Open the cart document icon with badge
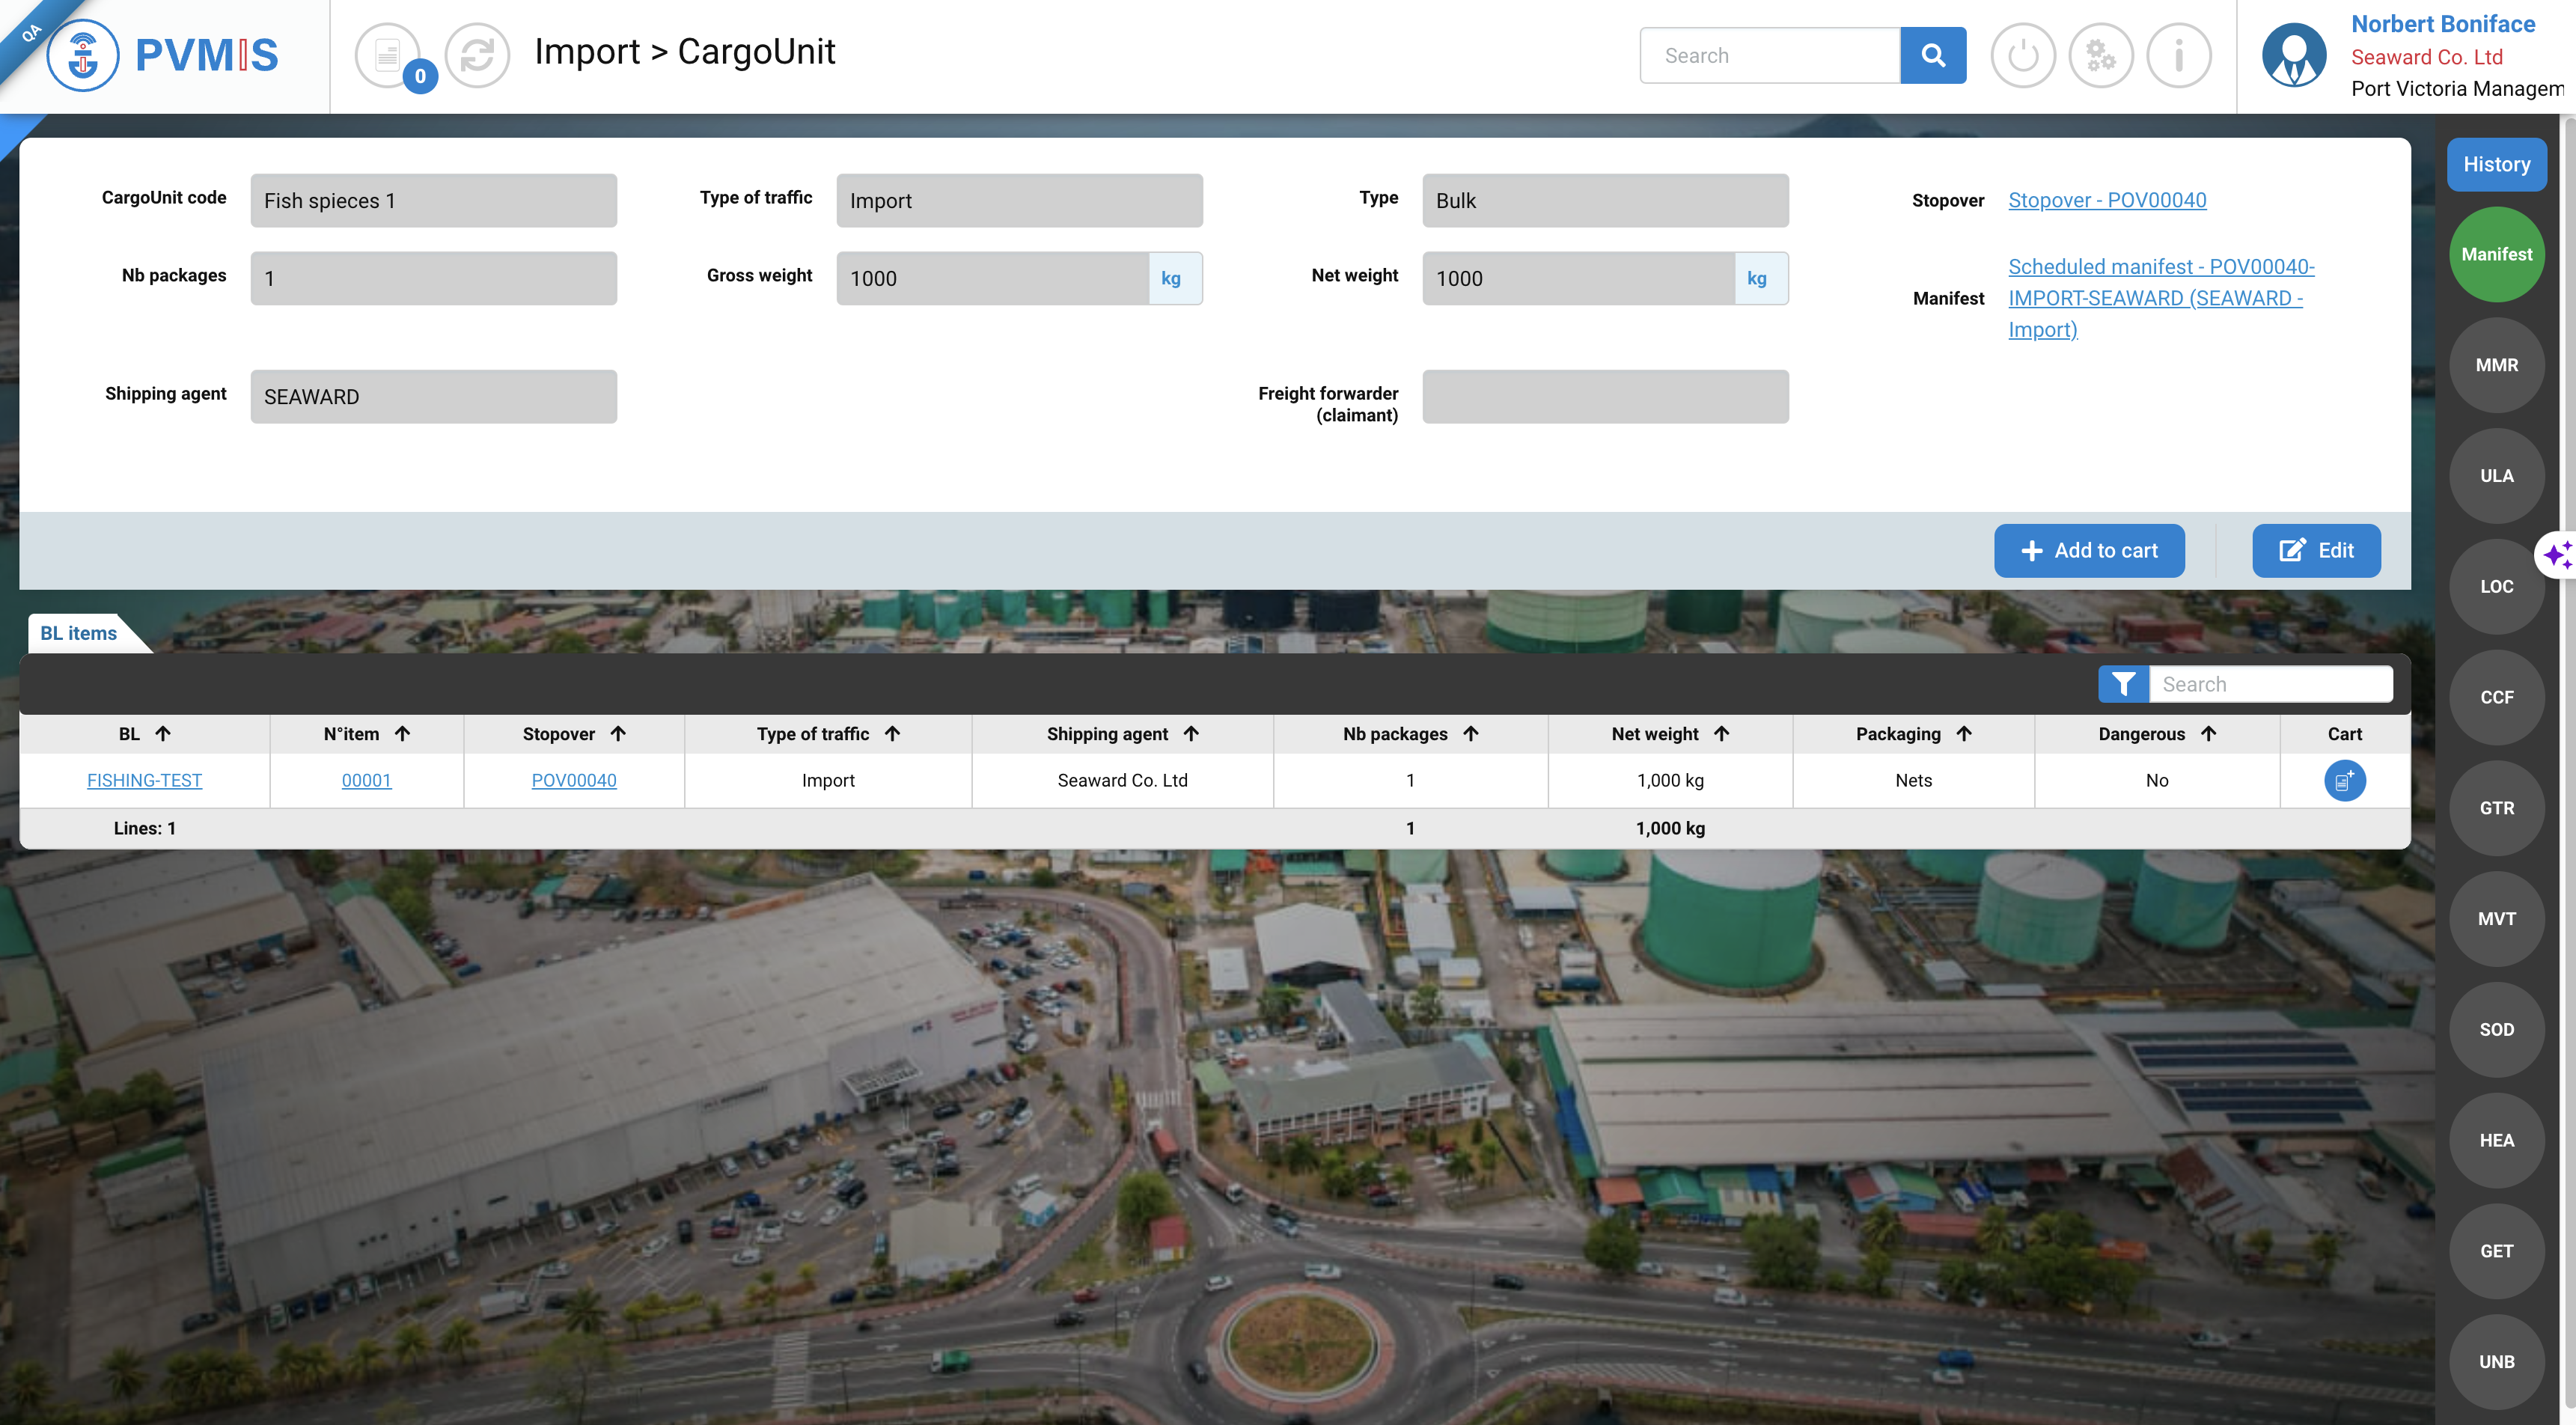Viewport: 2576px width, 1425px height. pos(388,55)
